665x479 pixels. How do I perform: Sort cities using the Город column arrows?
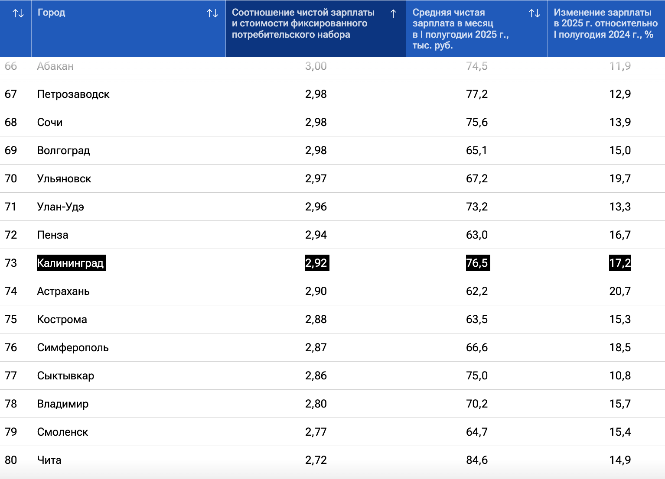(x=212, y=13)
